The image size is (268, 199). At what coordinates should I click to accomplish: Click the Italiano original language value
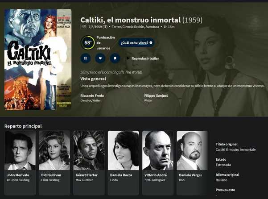pos(221,180)
